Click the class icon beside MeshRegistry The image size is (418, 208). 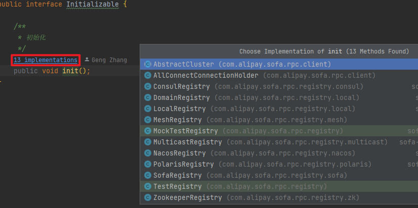tap(148, 120)
